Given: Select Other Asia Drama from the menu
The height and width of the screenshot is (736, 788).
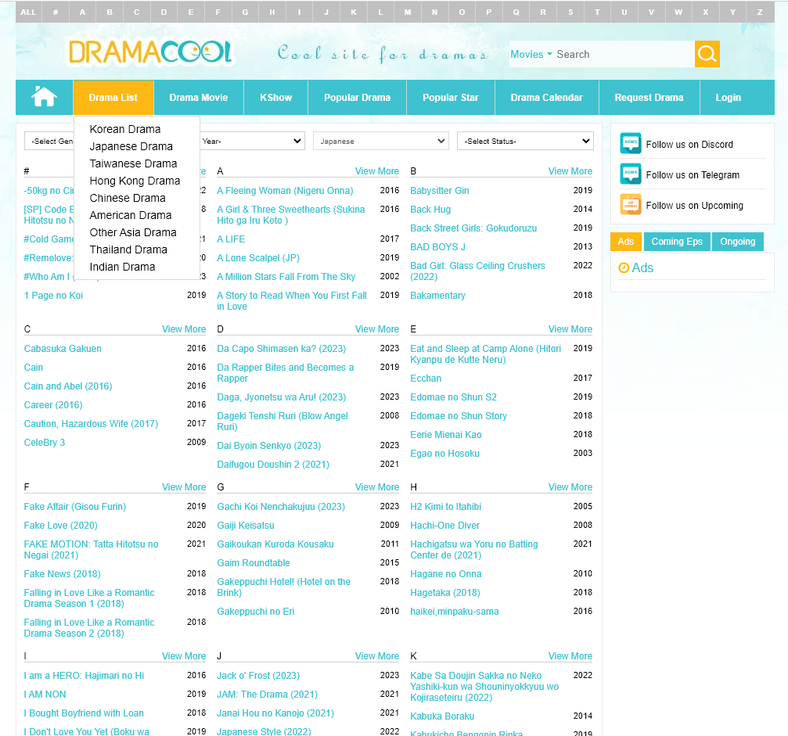Looking at the screenshot, I should pos(133,232).
